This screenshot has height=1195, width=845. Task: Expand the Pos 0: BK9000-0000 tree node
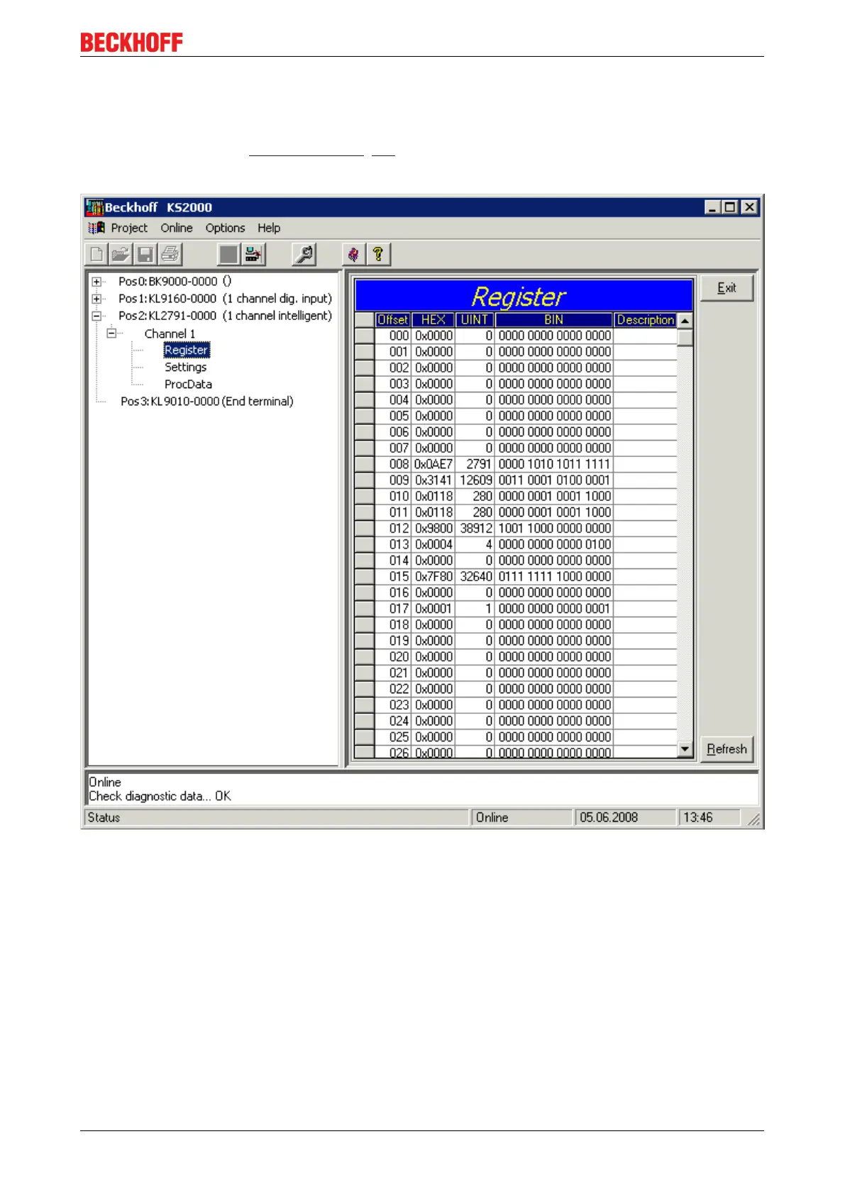point(96,282)
